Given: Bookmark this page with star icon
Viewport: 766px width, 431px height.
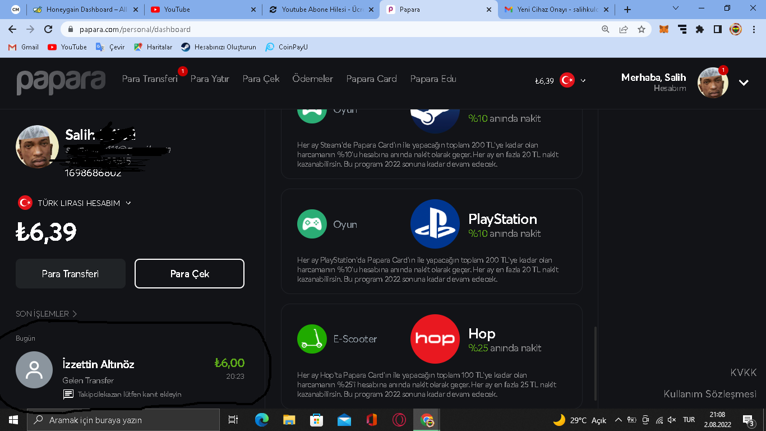Looking at the screenshot, I should [642, 29].
